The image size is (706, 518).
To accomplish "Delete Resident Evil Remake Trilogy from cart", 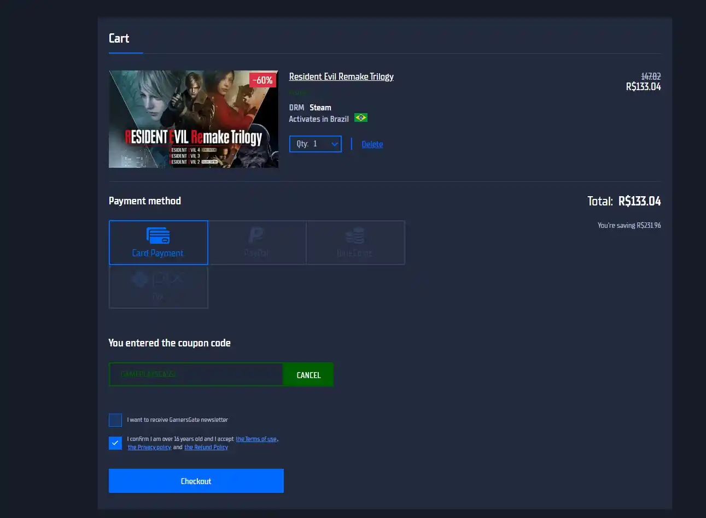I will 372,144.
